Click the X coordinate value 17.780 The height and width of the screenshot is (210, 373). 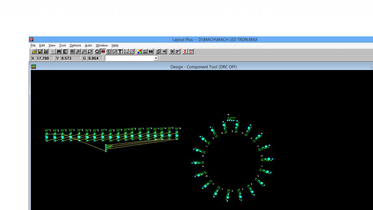(x=43, y=58)
